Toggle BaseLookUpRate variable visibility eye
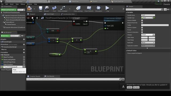The height and width of the screenshot is (96, 171). (x=24, y=59)
